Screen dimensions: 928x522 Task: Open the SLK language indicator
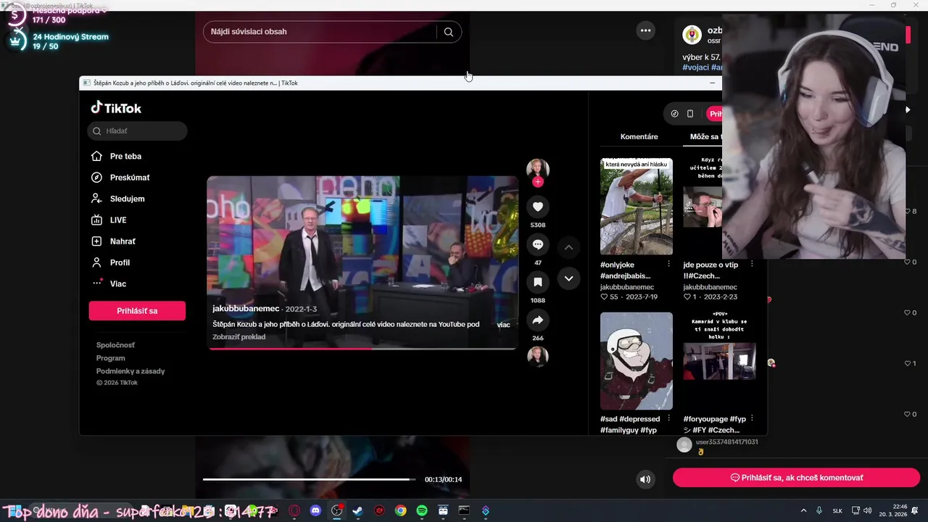click(x=837, y=510)
